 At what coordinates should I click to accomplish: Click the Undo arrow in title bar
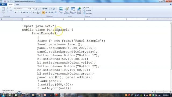click(x=8, y=1)
